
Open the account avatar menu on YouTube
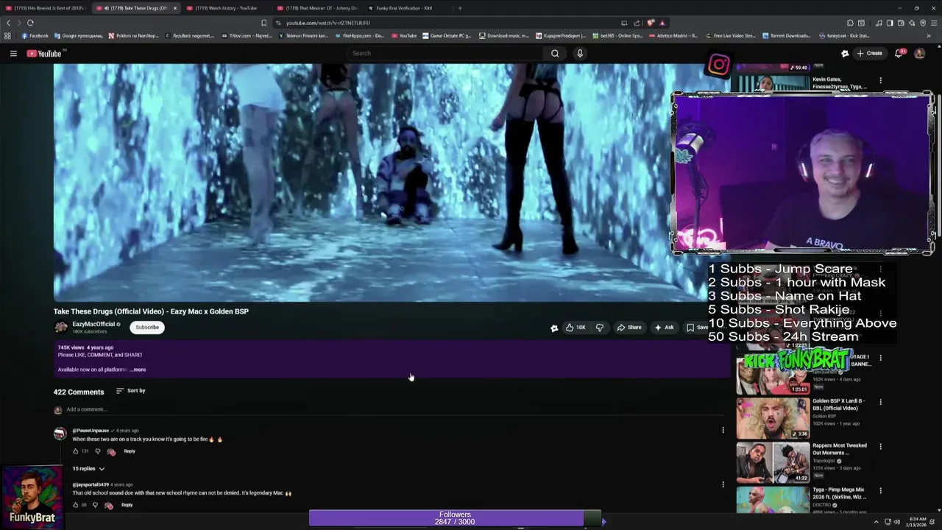click(919, 53)
